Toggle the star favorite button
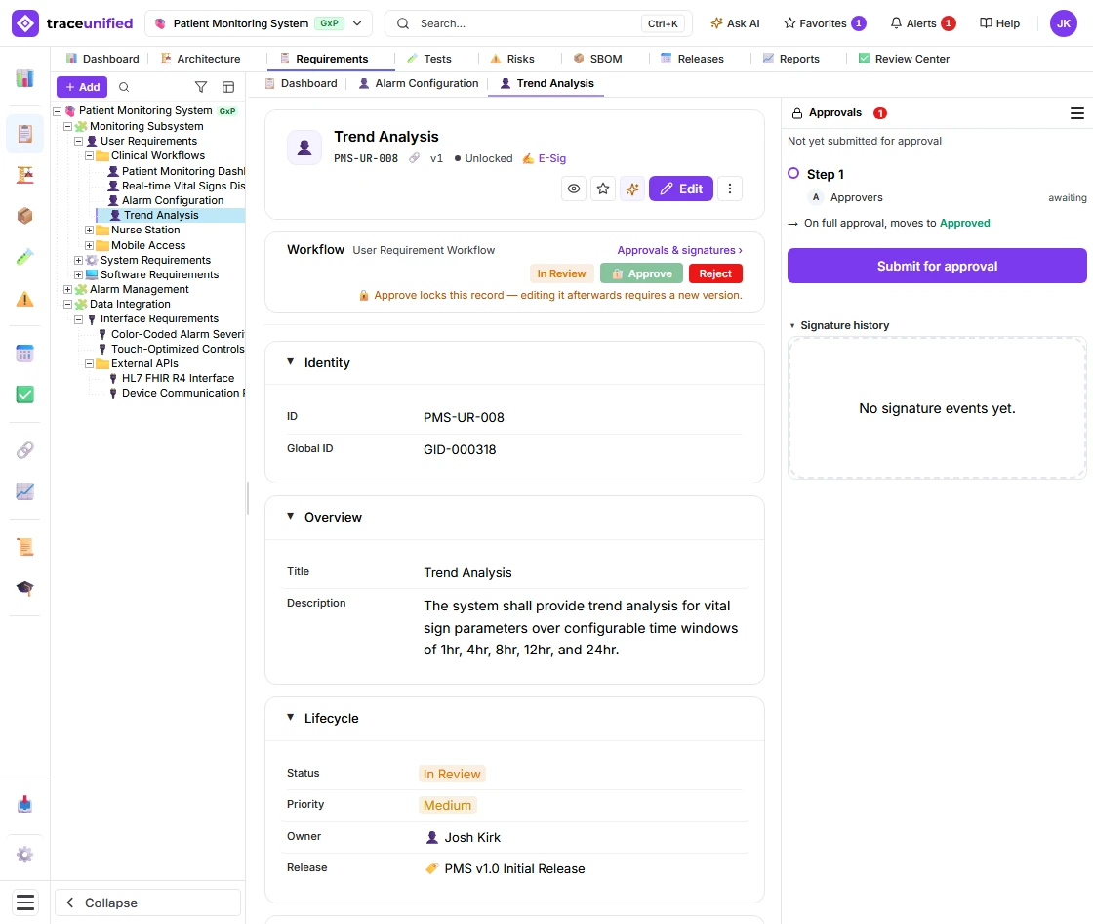The height and width of the screenshot is (924, 1093). (x=603, y=189)
